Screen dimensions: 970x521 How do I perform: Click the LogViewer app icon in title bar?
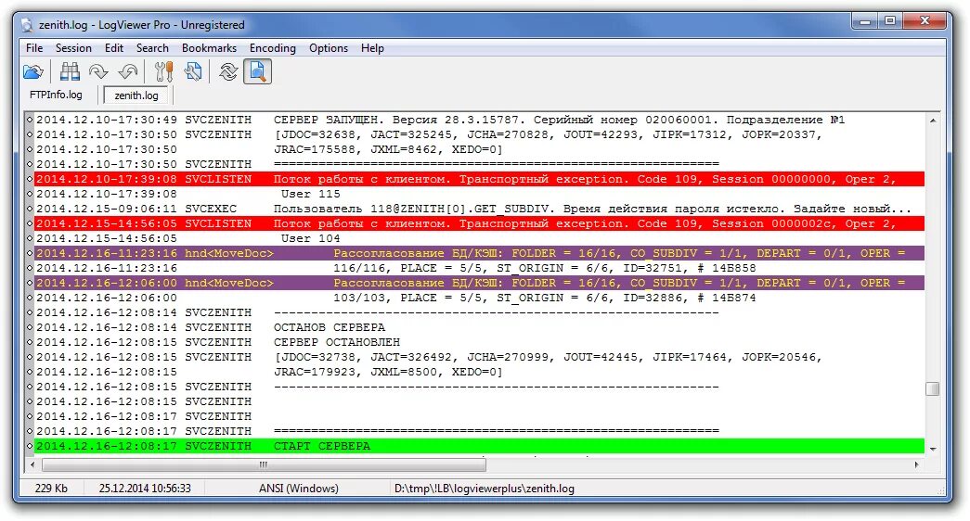pos(27,25)
